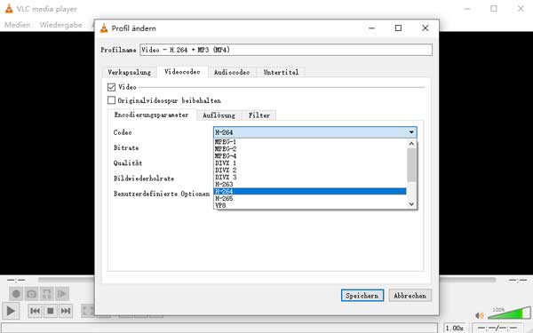Click the A-B loop icon
The width and height of the screenshot is (533, 333).
pos(46,294)
